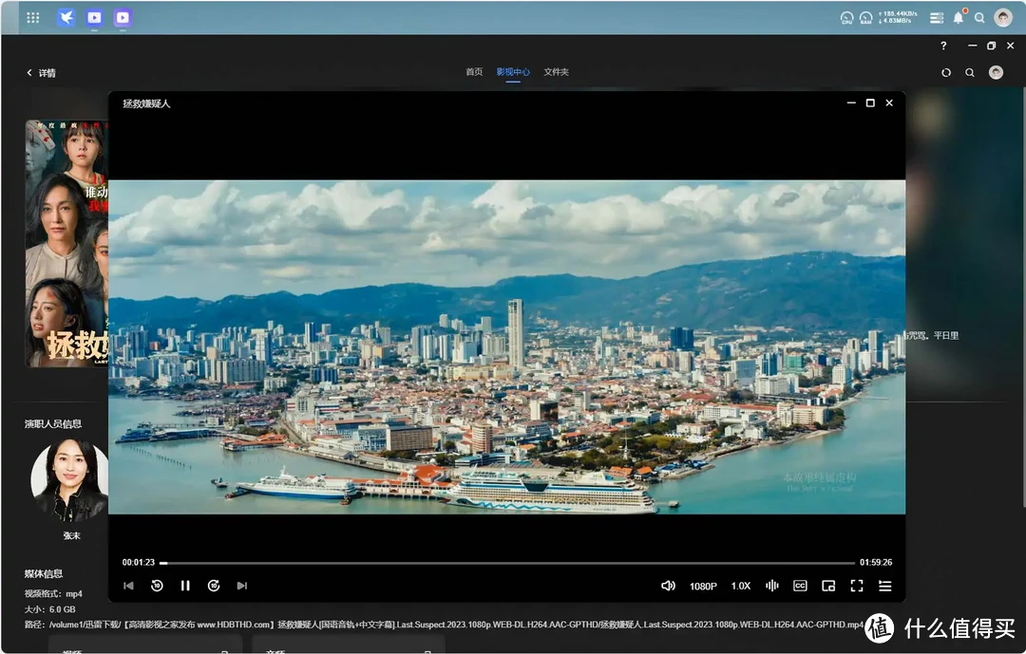Open the 1.0X playback speed menu

(x=741, y=587)
